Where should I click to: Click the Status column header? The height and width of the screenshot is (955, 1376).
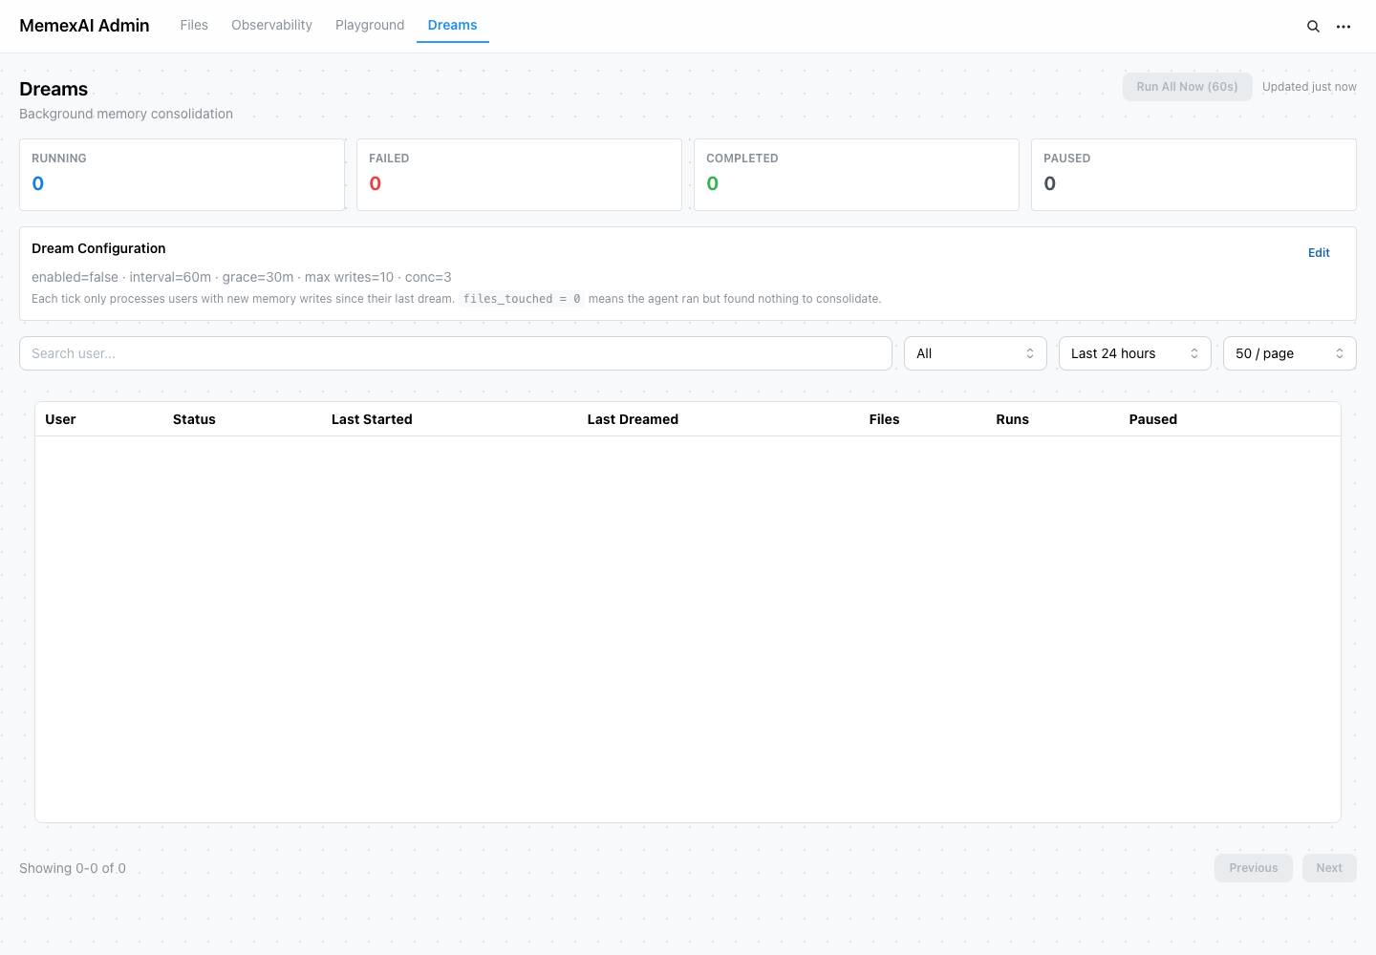pyautogui.click(x=194, y=419)
